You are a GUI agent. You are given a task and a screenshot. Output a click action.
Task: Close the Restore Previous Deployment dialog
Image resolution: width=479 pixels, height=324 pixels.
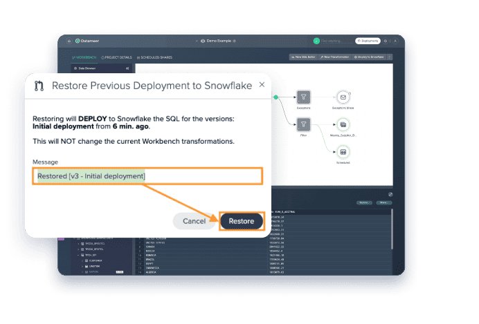262,85
